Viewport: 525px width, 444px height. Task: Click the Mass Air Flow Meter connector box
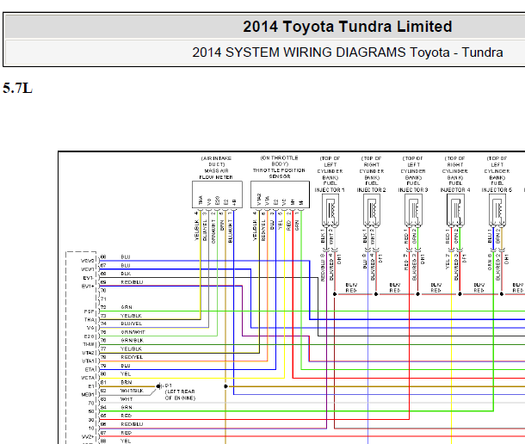(217, 194)
